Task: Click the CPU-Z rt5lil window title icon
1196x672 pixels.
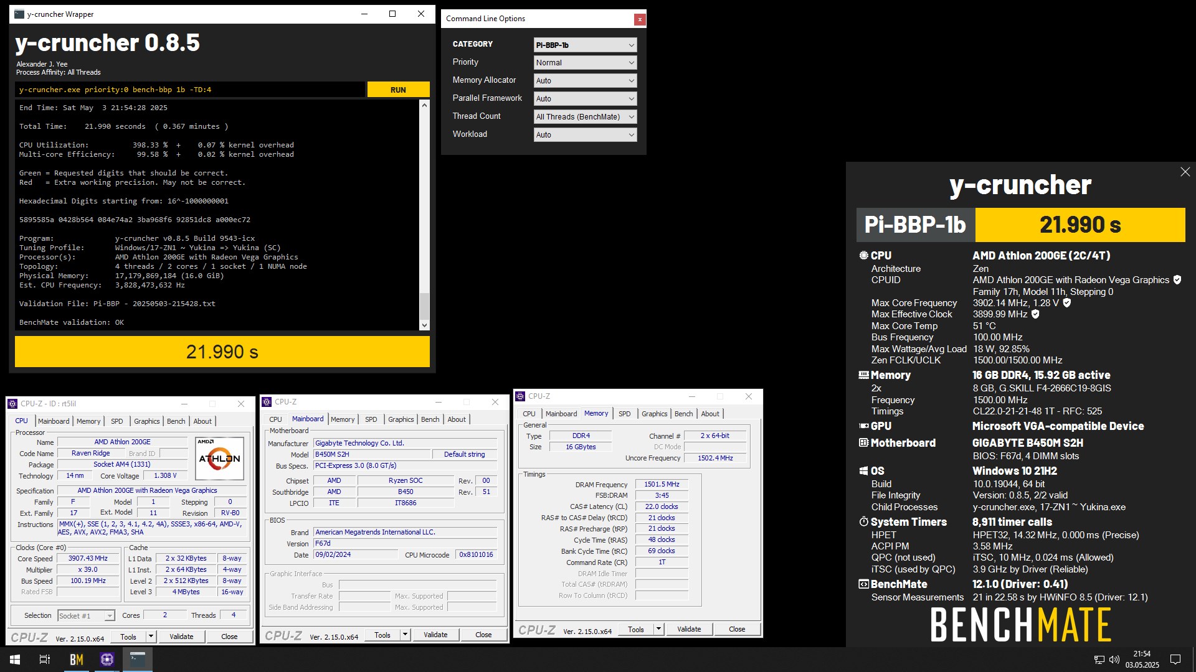Action: pyautogui.click(x=12, y=404)
